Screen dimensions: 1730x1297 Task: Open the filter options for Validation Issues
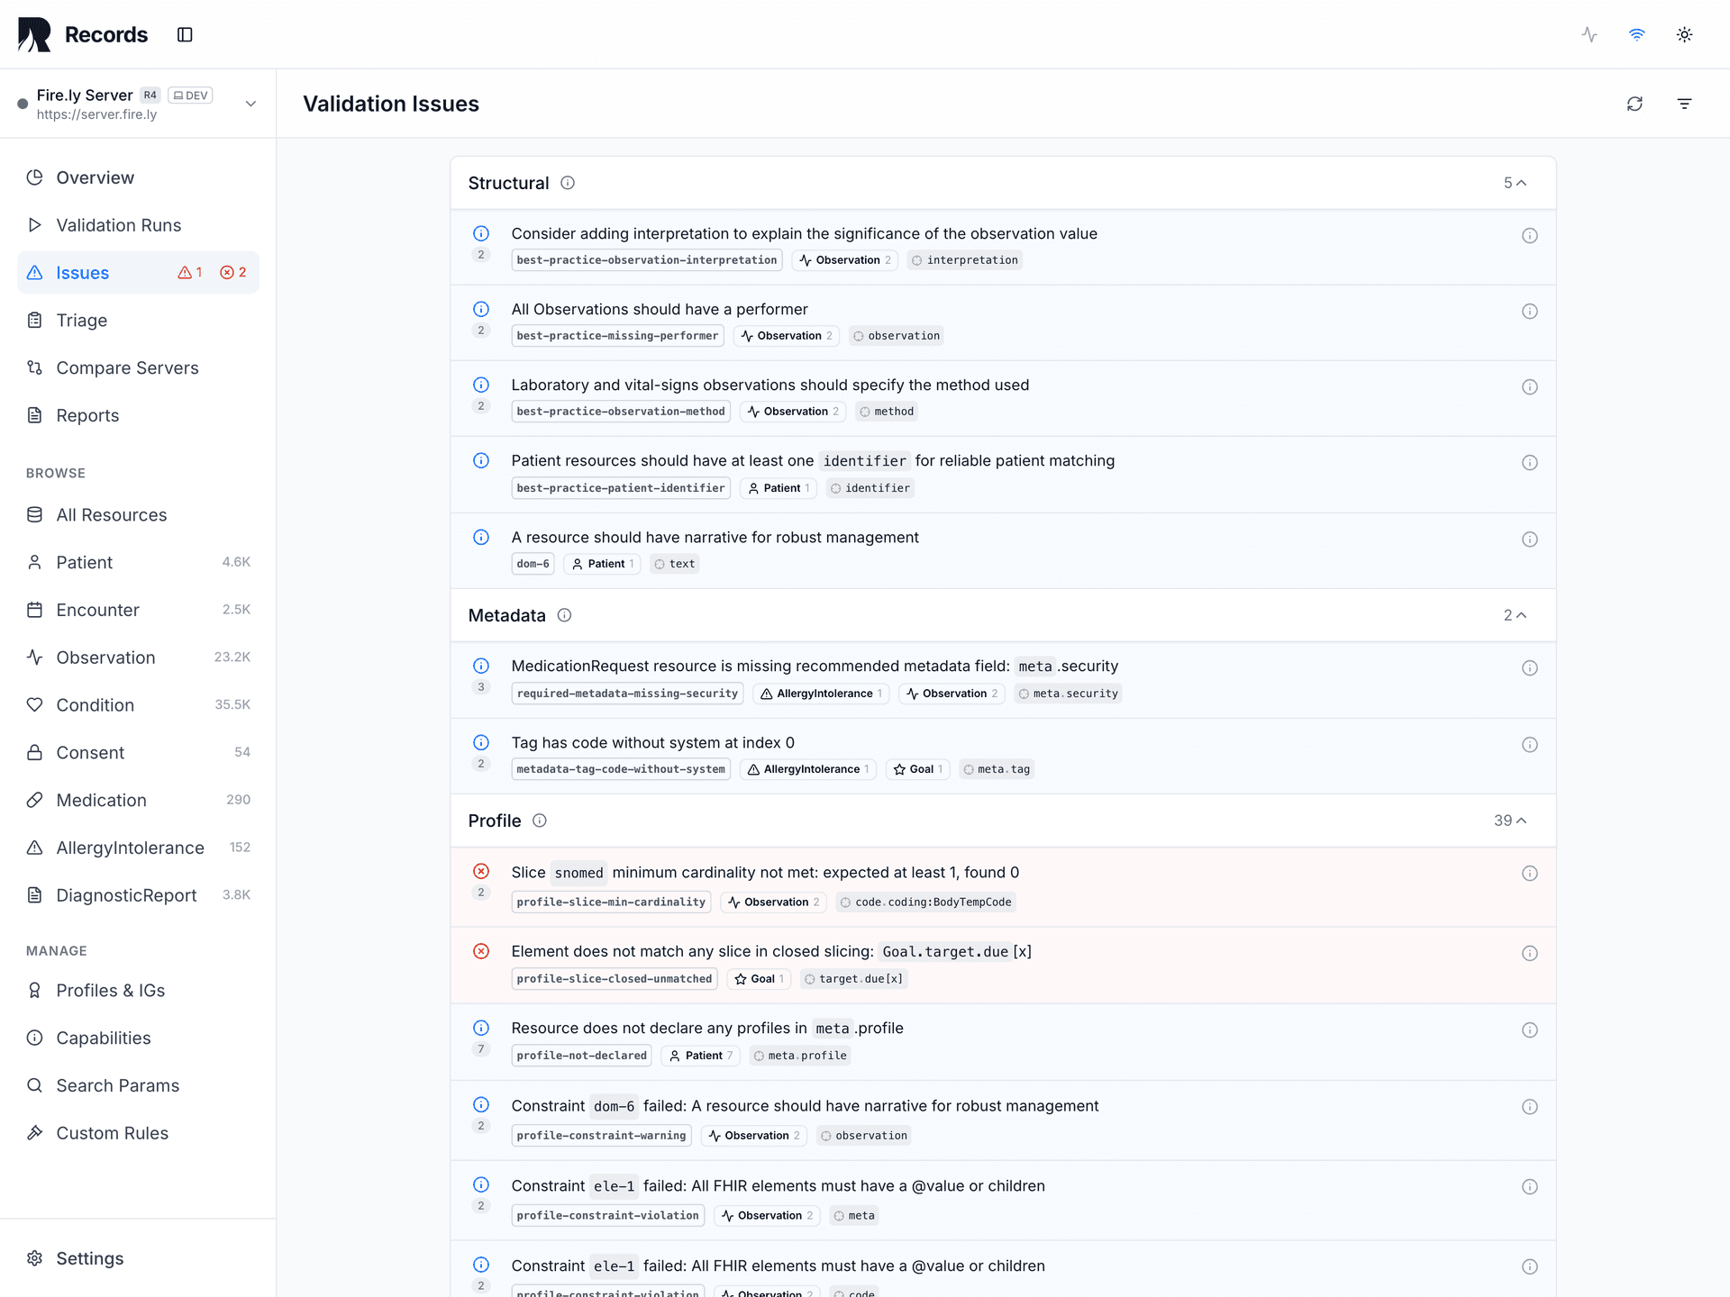click(1685, 104)
